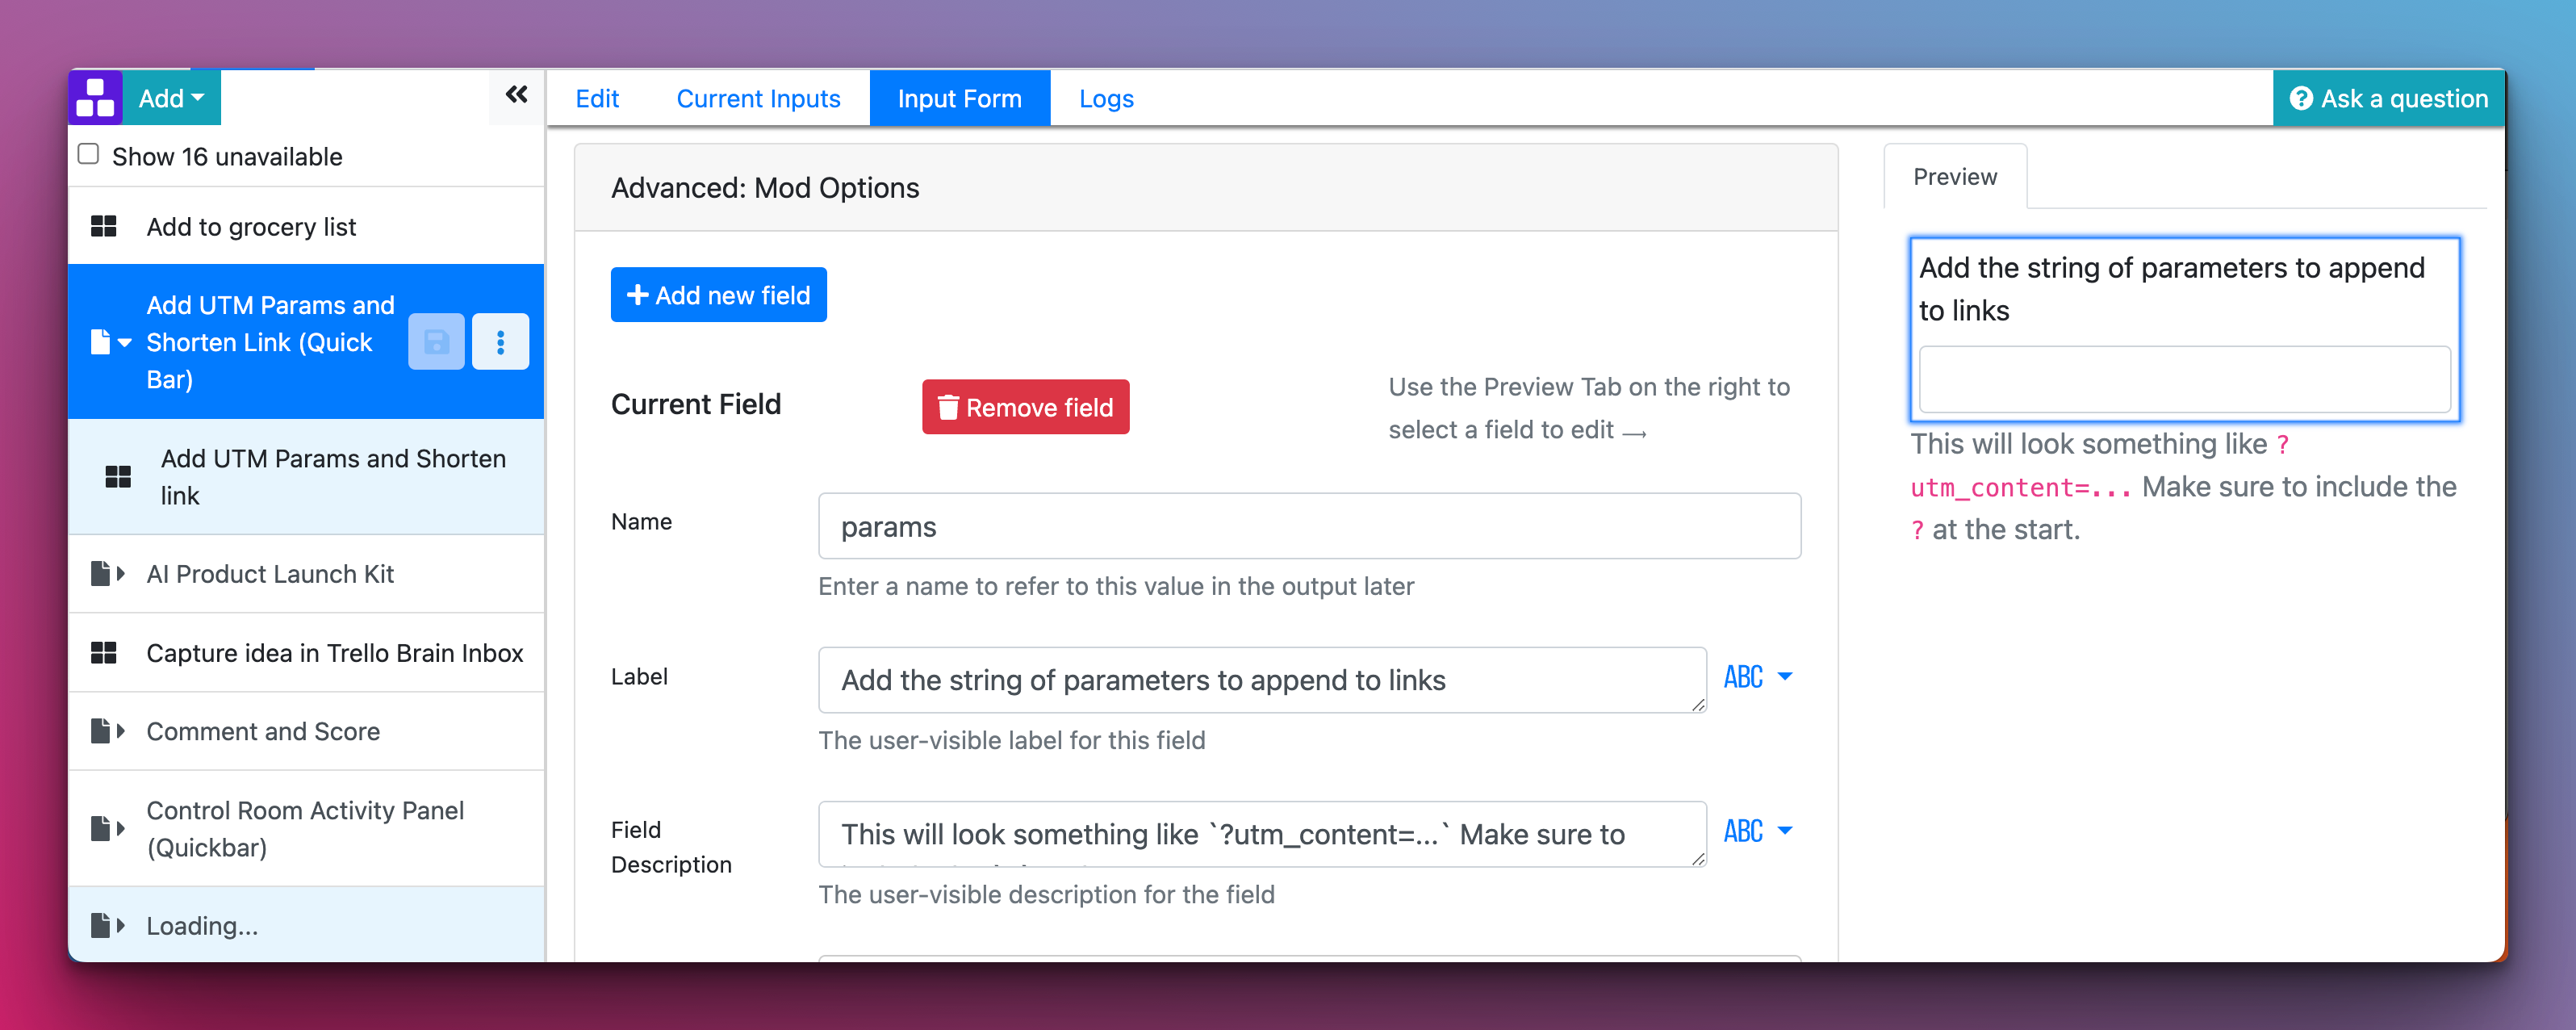Toggle Show 16 unavailable checkbox
2576x1030 pixels.
pyautogui.click(x=89, y=155)
